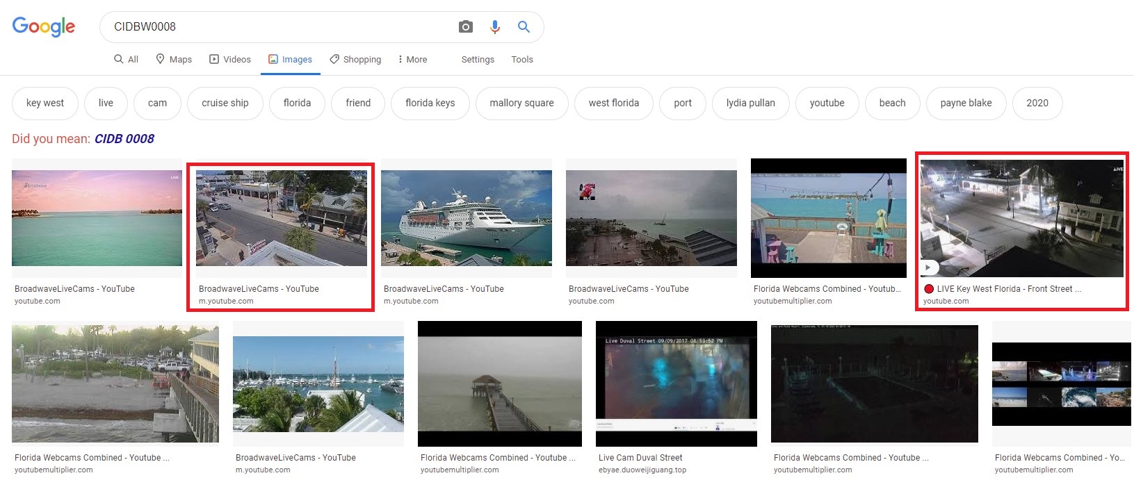Filter by the 'cam' chip
Image resolution: width=1134 pixels, height=487 pixels.
pyautogui.click(x=157, y=103)
